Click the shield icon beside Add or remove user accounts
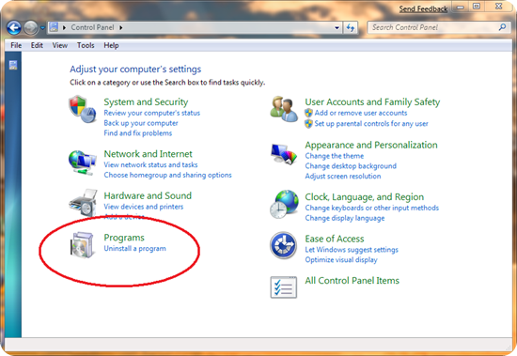The width and height of the screenshot is (517, 356). point(308,113)
